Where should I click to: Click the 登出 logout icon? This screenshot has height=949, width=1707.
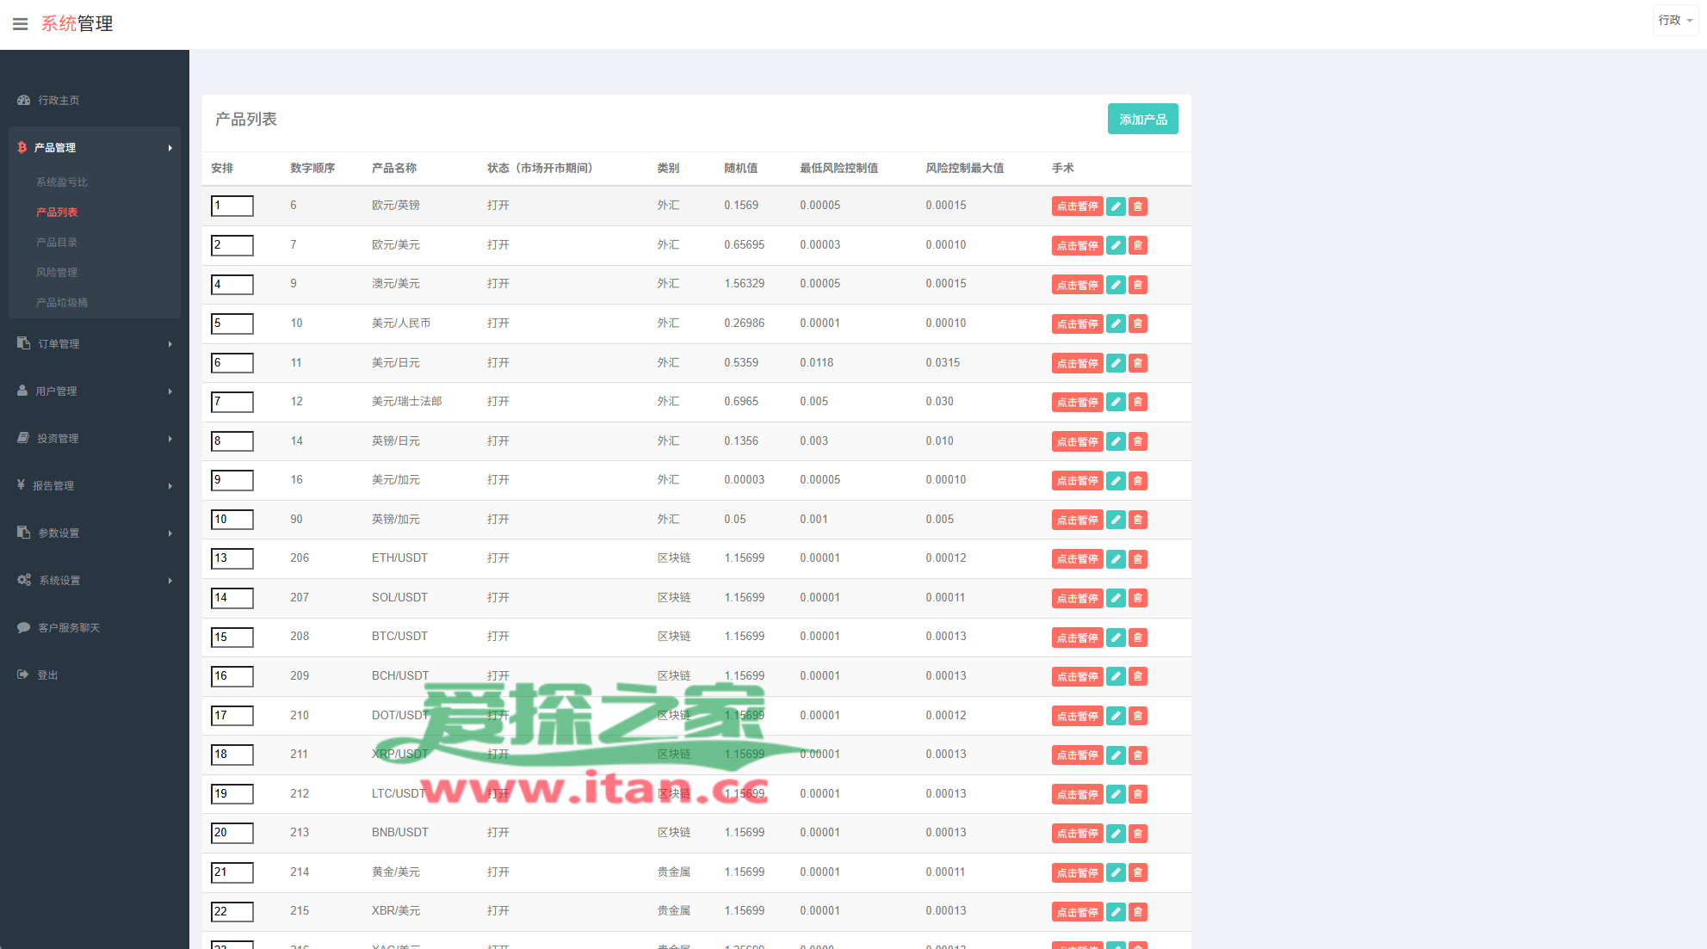click(x=23, y=675)
